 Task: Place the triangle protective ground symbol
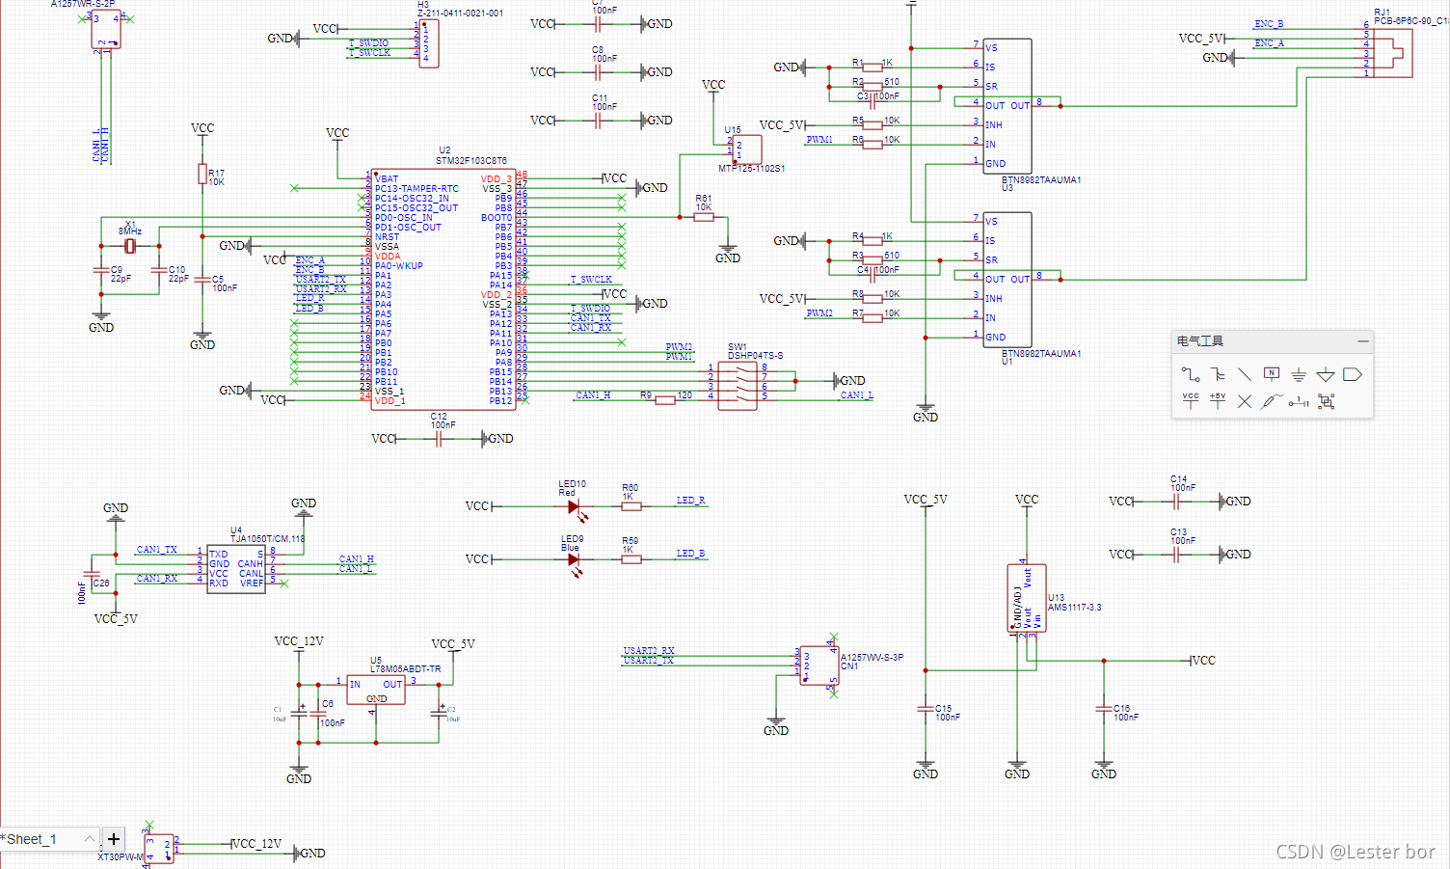(x=1326, y=374)
